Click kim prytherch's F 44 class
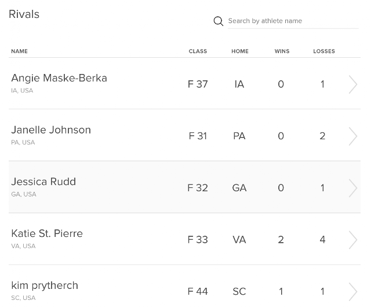Viewport: 371px width, 308px height. coord(198,292)
